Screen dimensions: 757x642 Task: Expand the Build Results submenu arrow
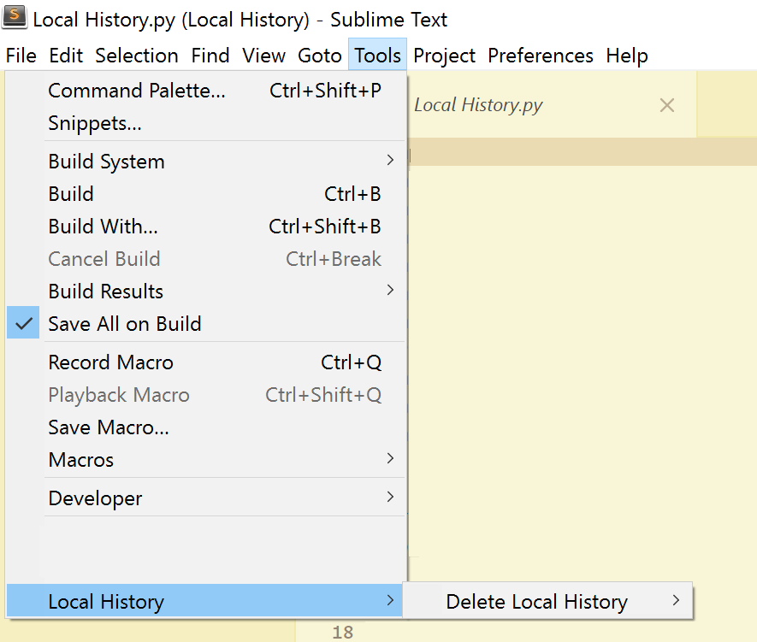pyautogui.click(x=390, y=290)
